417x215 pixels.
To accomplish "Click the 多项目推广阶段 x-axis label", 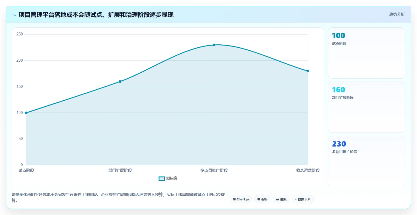I will (x=214, y=170).
